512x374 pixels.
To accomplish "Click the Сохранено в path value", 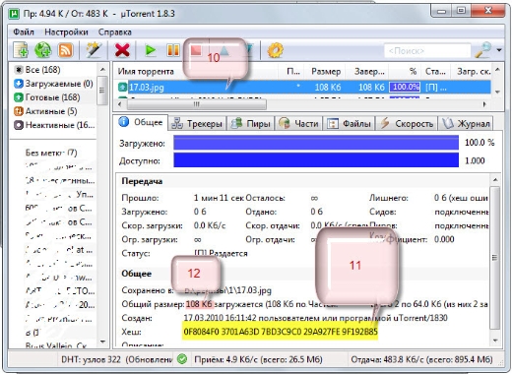I will [227, 290].
